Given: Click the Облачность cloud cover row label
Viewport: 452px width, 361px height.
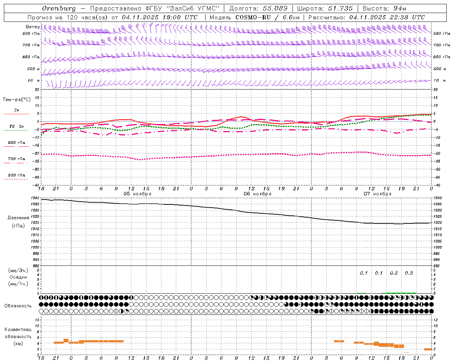Looking at the screenshot, I should pyautogui.click(x=18, y=306).
